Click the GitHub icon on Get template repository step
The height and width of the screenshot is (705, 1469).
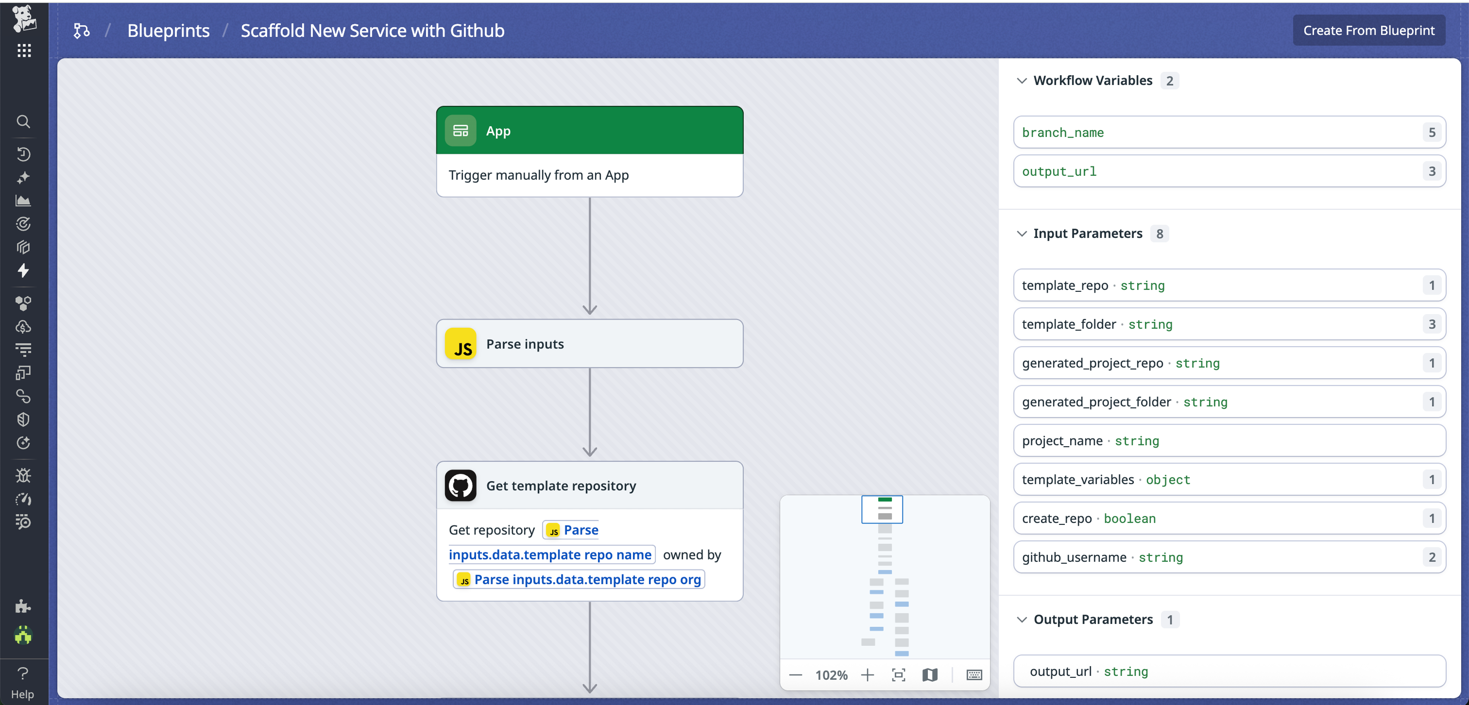[x=460, y=485]
